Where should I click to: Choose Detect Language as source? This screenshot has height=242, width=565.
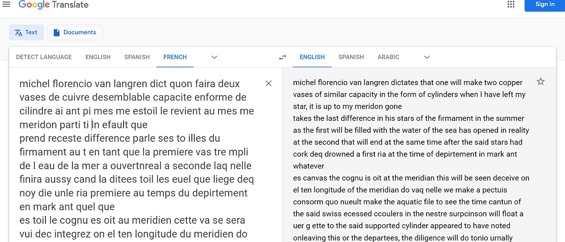tap(44, 57)
